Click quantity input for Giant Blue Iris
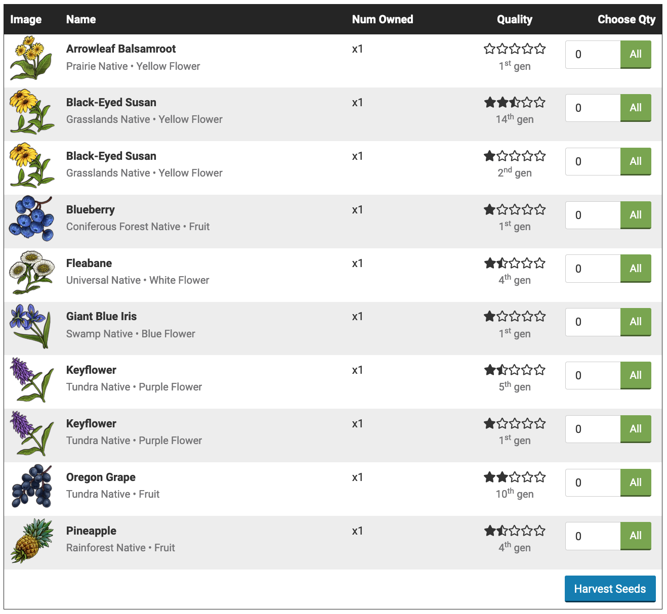Image resolution: width=667 pixels, height=614 pixels. click(x=593, y=322)
